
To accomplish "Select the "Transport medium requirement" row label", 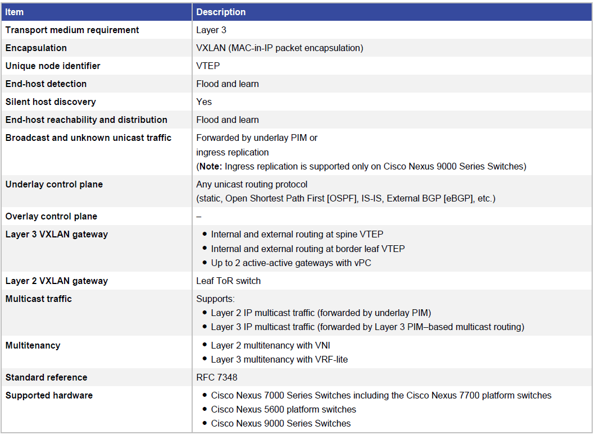I will 72,30.
